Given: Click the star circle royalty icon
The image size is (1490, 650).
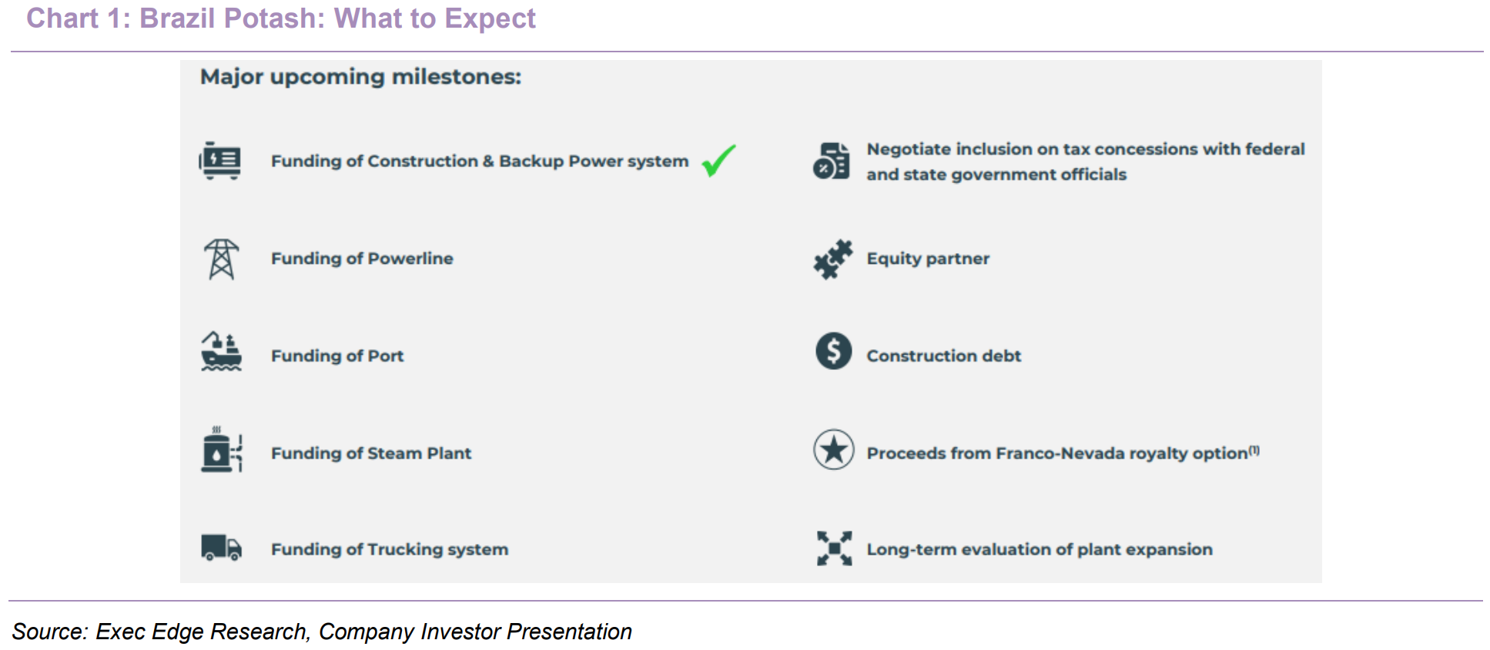Looking at the screenshot, I should (x=834, y=449).
